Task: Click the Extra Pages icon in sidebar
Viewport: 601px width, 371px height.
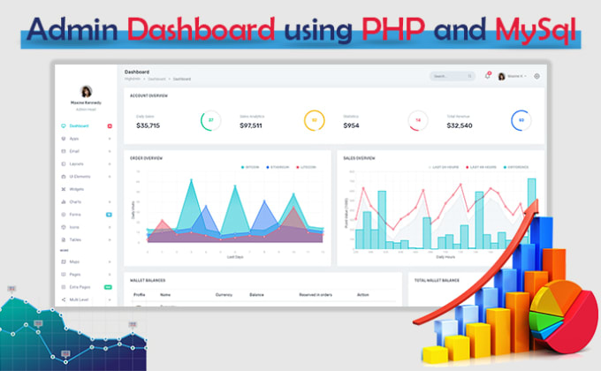Action: click(x=64, y=287)
